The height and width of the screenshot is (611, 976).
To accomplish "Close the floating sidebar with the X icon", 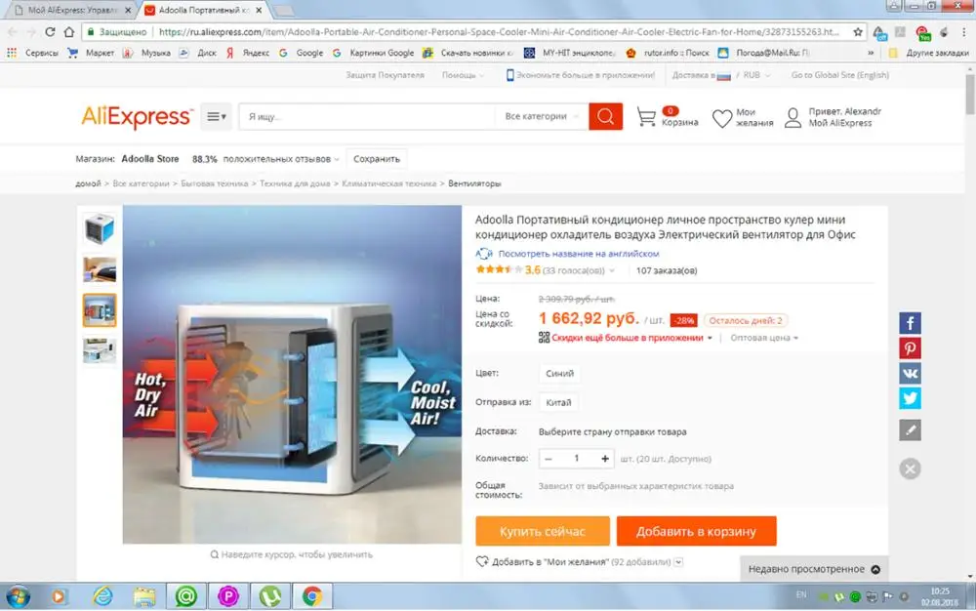I will tap(910, 468).
